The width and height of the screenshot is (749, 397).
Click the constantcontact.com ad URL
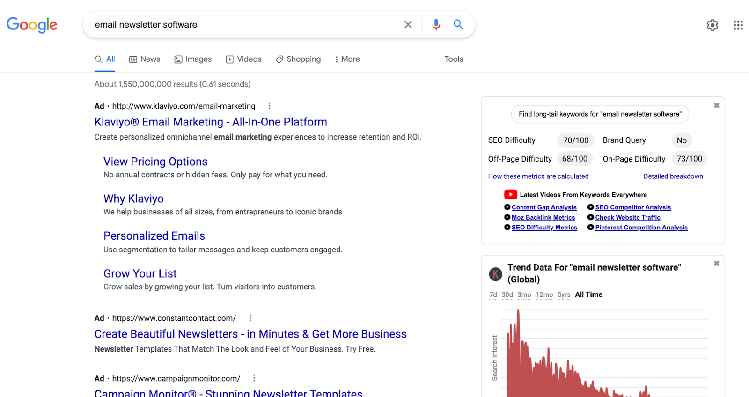click(x=174, y=318)
